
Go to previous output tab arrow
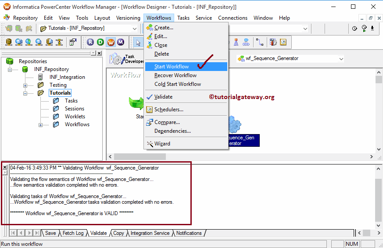21,233
